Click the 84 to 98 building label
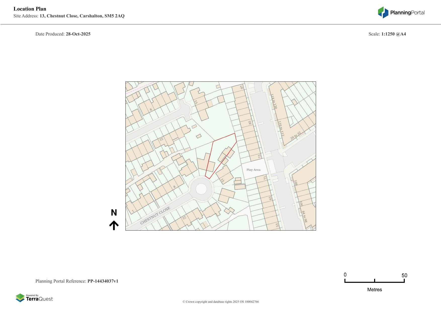This screenshot has width=441, height=312. (x=304, y=216)
